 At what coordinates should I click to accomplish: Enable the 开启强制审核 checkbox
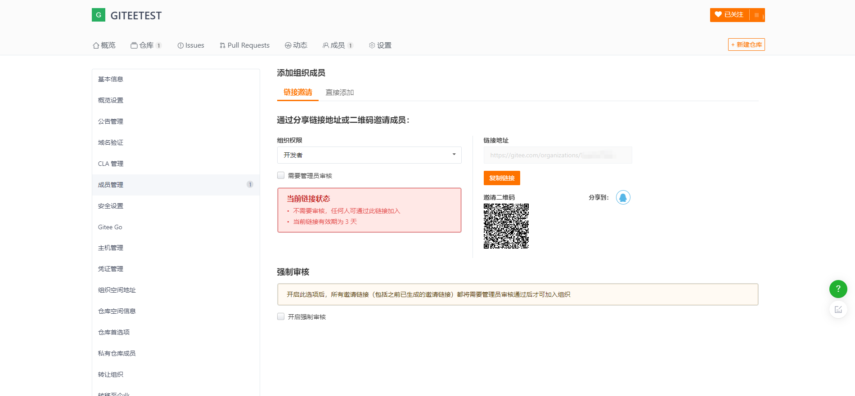[281, 316]
